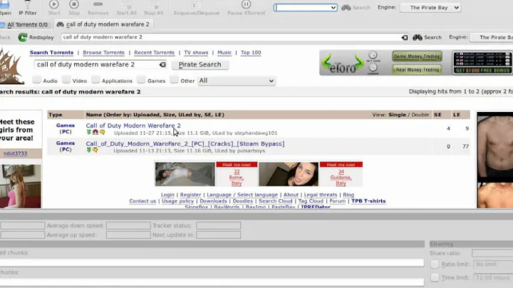Switch results view to Double
The height and width of the screenshot is (288, 513).
[420, 115]
